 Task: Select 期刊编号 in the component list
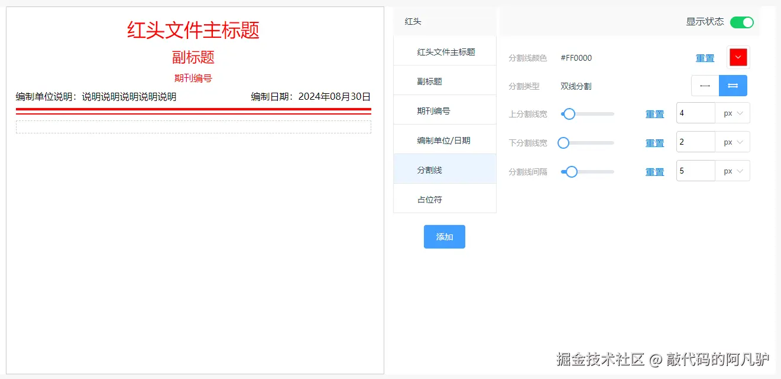[445, 111]
